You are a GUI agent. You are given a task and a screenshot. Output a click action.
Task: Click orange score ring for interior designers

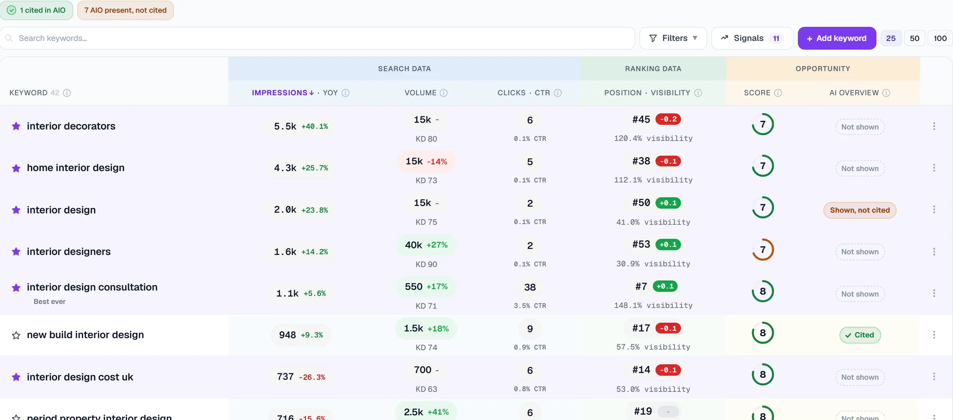tap(763, 250)
